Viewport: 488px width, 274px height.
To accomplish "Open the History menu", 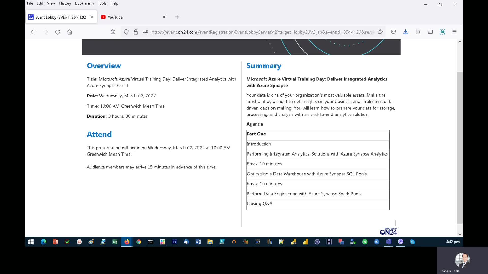I will tap(65, 3).
